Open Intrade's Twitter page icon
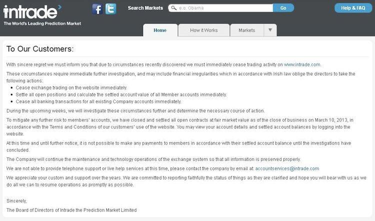 click(x=111, y=9)
